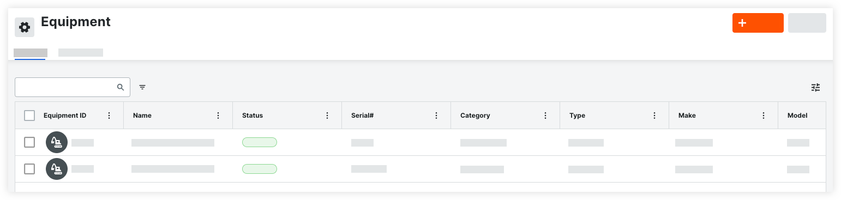Open the Equipment settings gear icon

point(25,27)
